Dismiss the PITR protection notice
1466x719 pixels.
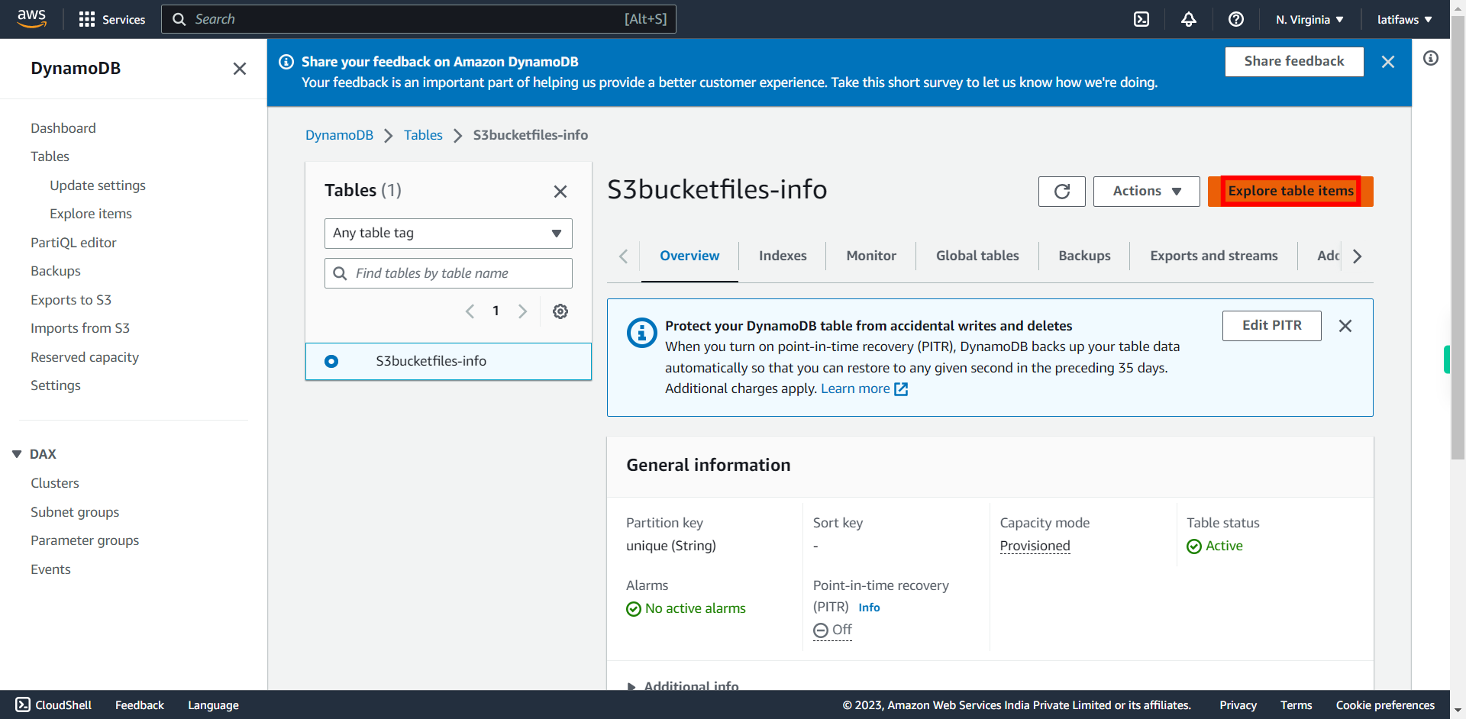coord(1345,326)
